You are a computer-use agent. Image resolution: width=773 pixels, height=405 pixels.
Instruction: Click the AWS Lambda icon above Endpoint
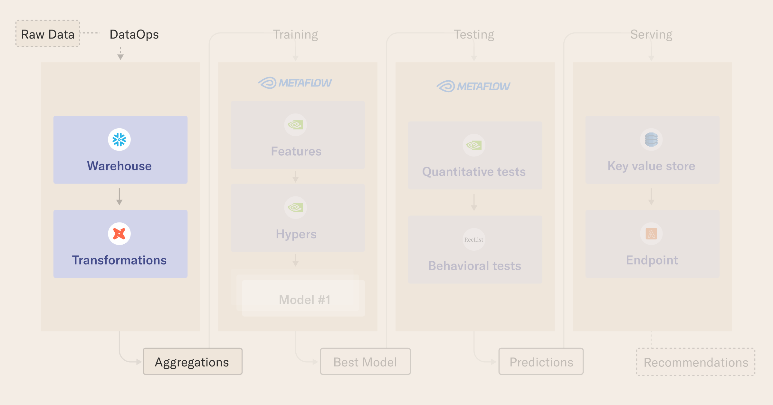pos(651,234)
